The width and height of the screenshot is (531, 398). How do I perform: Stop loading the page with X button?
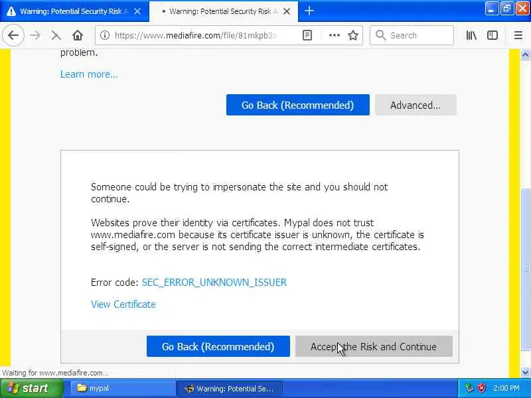click(56, 35)
